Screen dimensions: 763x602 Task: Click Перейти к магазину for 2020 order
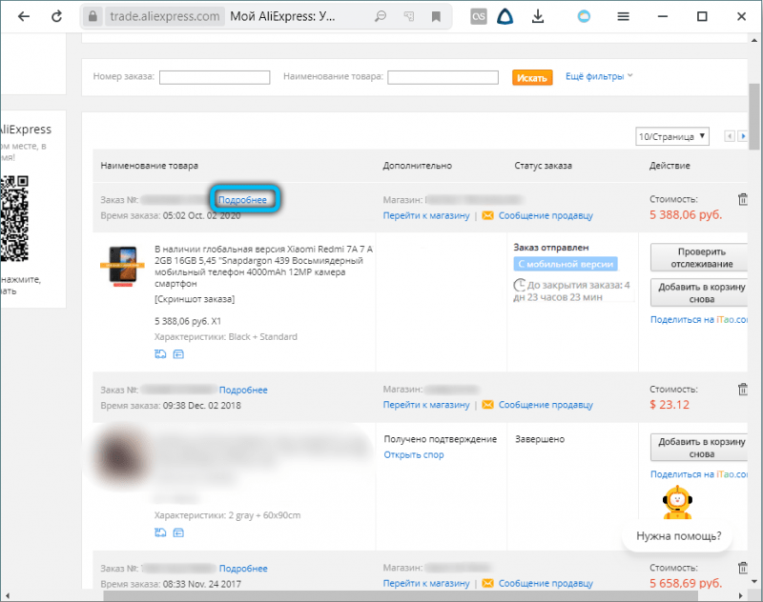point(426,215)
